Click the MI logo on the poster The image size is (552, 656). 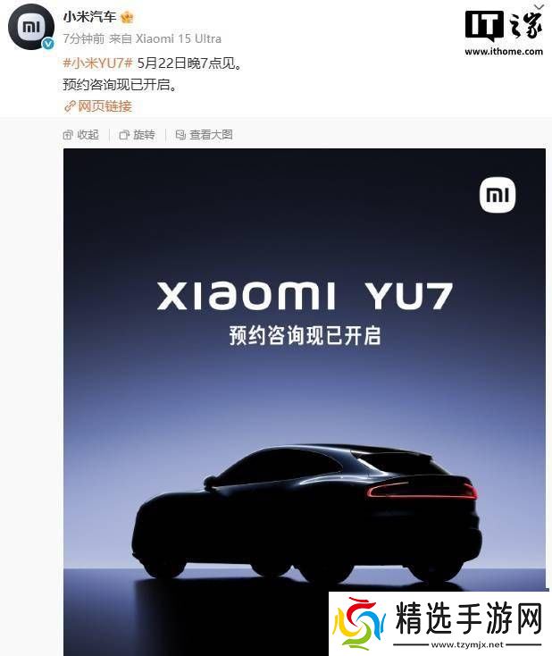[498, 196]
